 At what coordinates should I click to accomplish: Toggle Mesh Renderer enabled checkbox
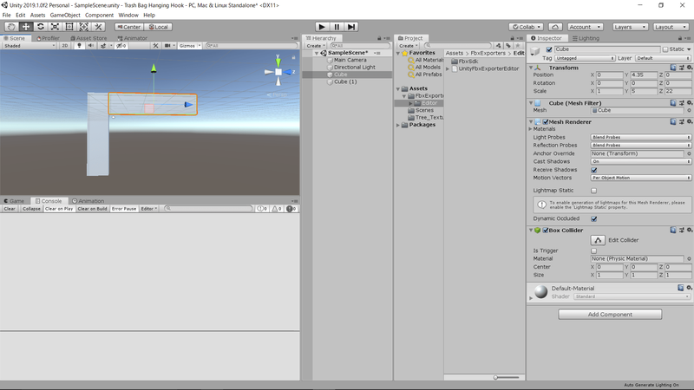point(546,122)
